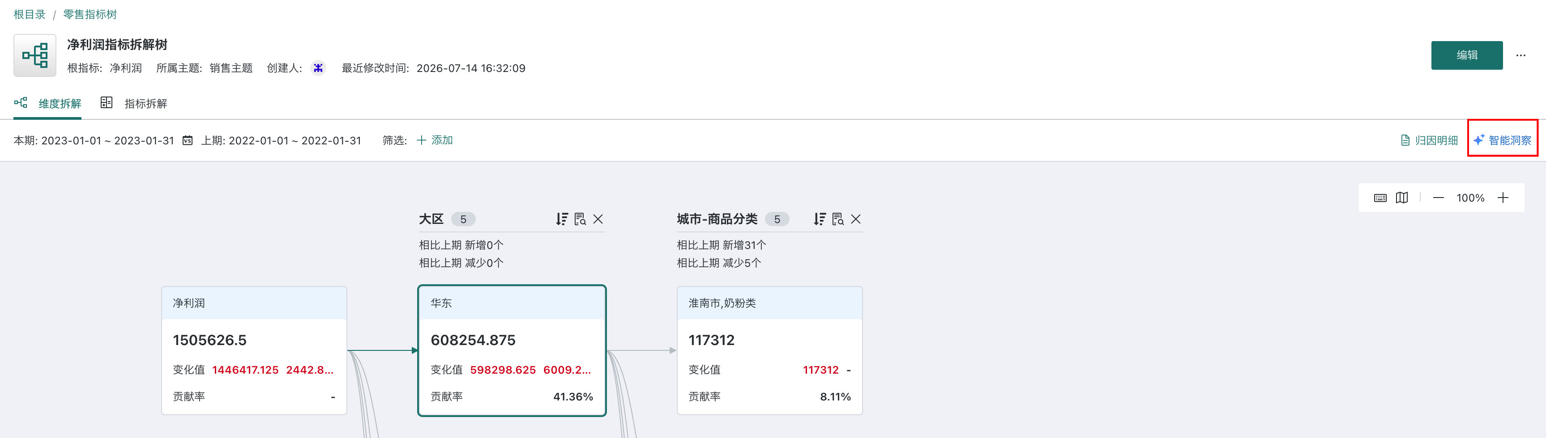Zoom out with the minus button
Image resolution: width=1546 pixels, height=438 pixels.
point(1439,198)
